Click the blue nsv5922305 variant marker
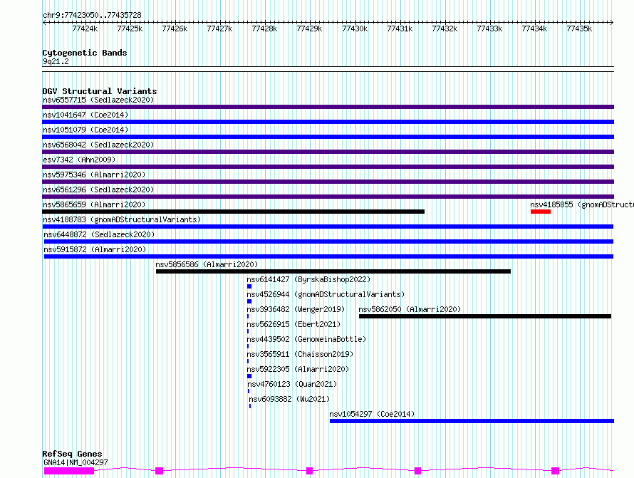 [249, 376]
